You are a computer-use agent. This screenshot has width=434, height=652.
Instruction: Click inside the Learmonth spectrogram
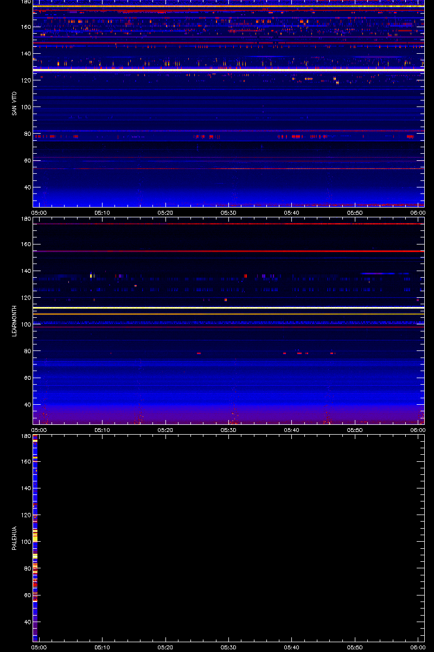pos(228,321)
